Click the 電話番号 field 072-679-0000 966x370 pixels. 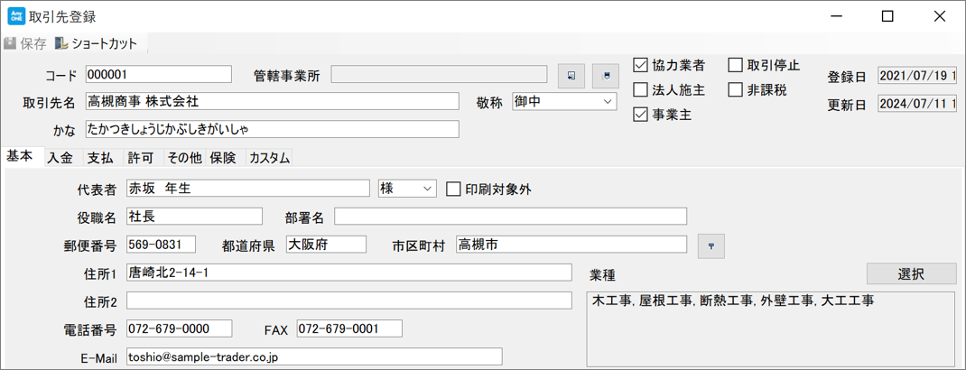pyautogui.click(x=180, y=328)
